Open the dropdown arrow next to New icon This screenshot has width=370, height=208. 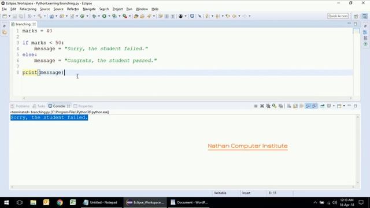(x=9, y=16)
